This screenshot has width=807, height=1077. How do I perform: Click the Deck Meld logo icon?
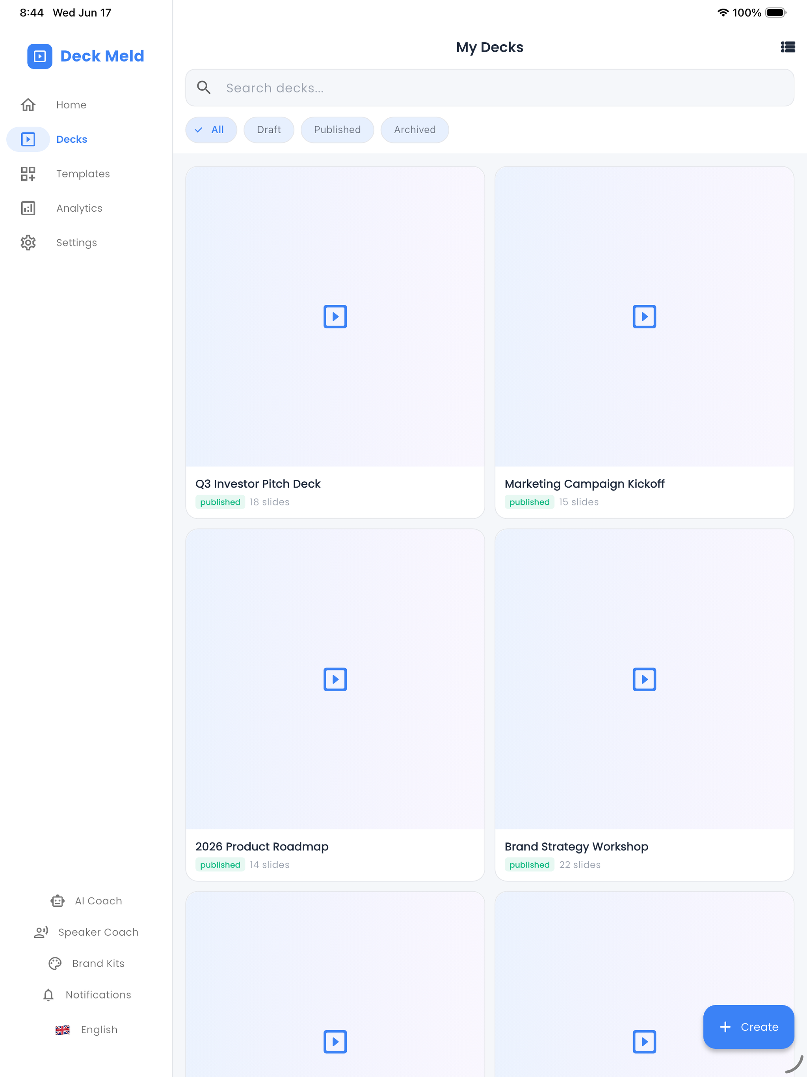point(39,56)
